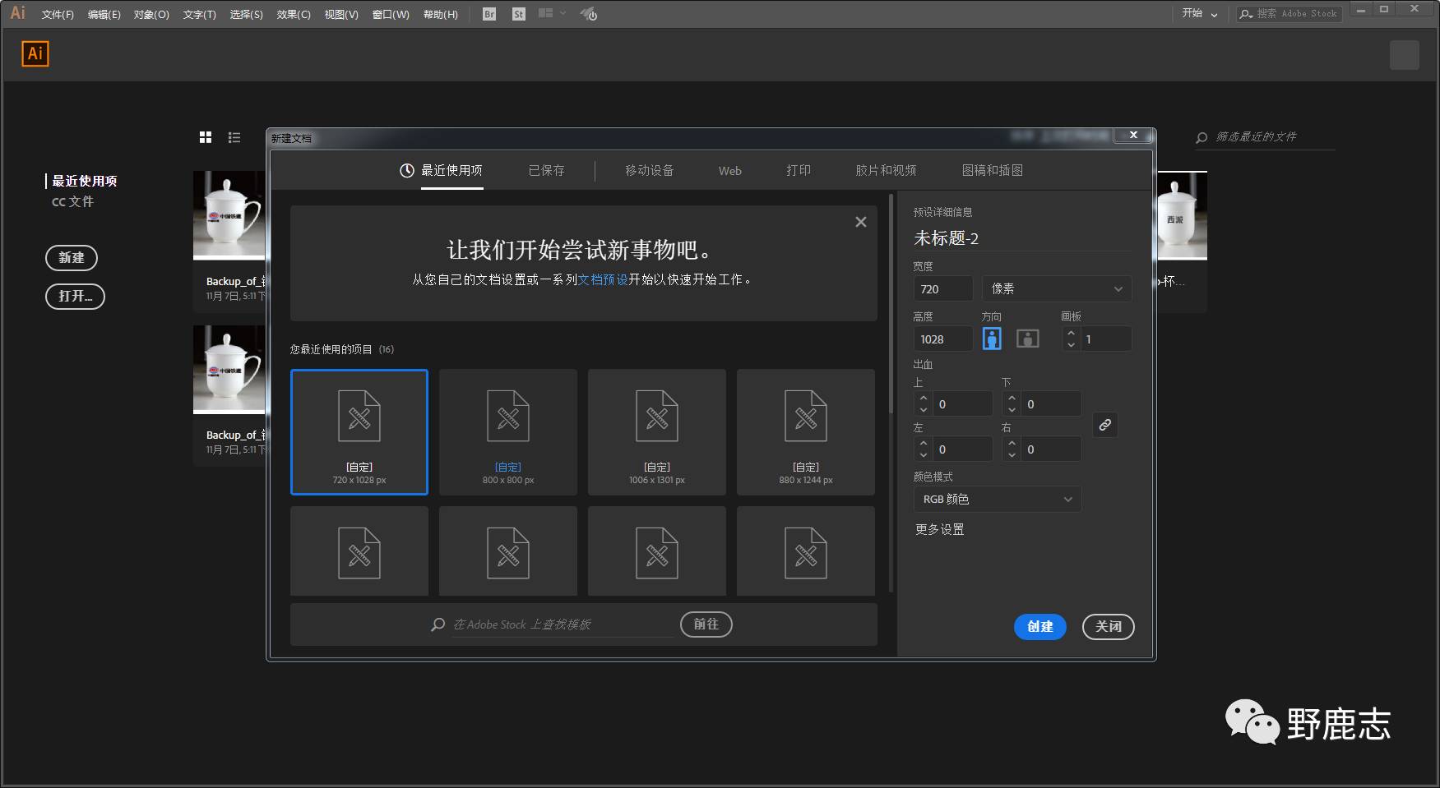Click the presets list vertical scrollbar
Screen dimensions: 1440x788
click(891, 304)
